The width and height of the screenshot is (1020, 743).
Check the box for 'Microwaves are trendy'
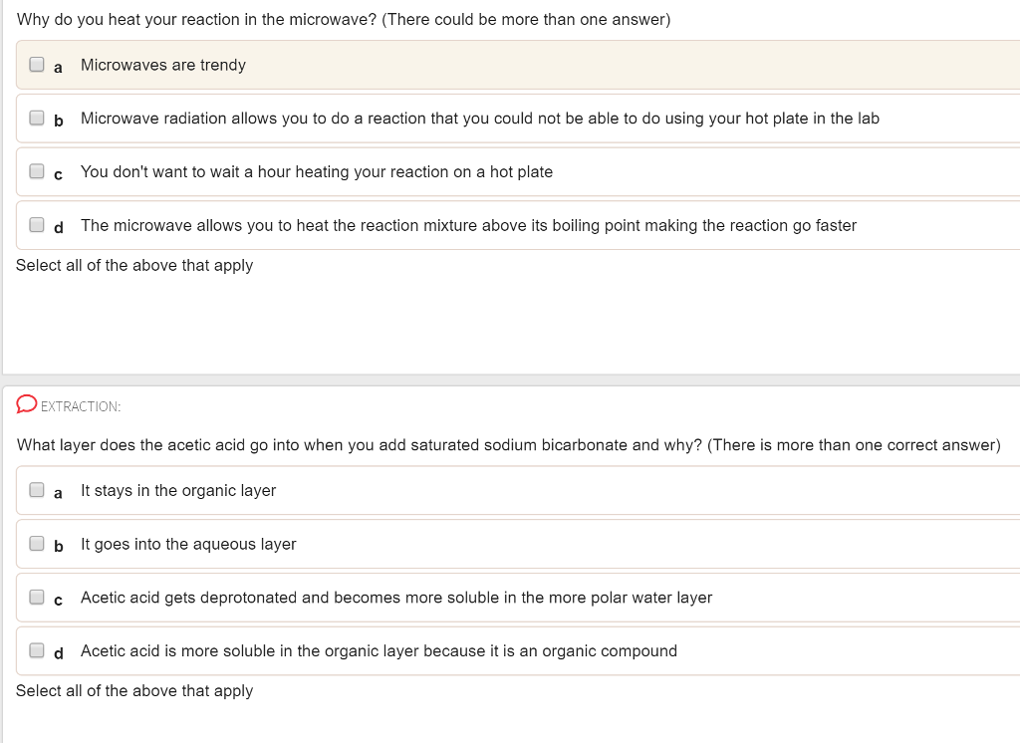click(37, 65)
